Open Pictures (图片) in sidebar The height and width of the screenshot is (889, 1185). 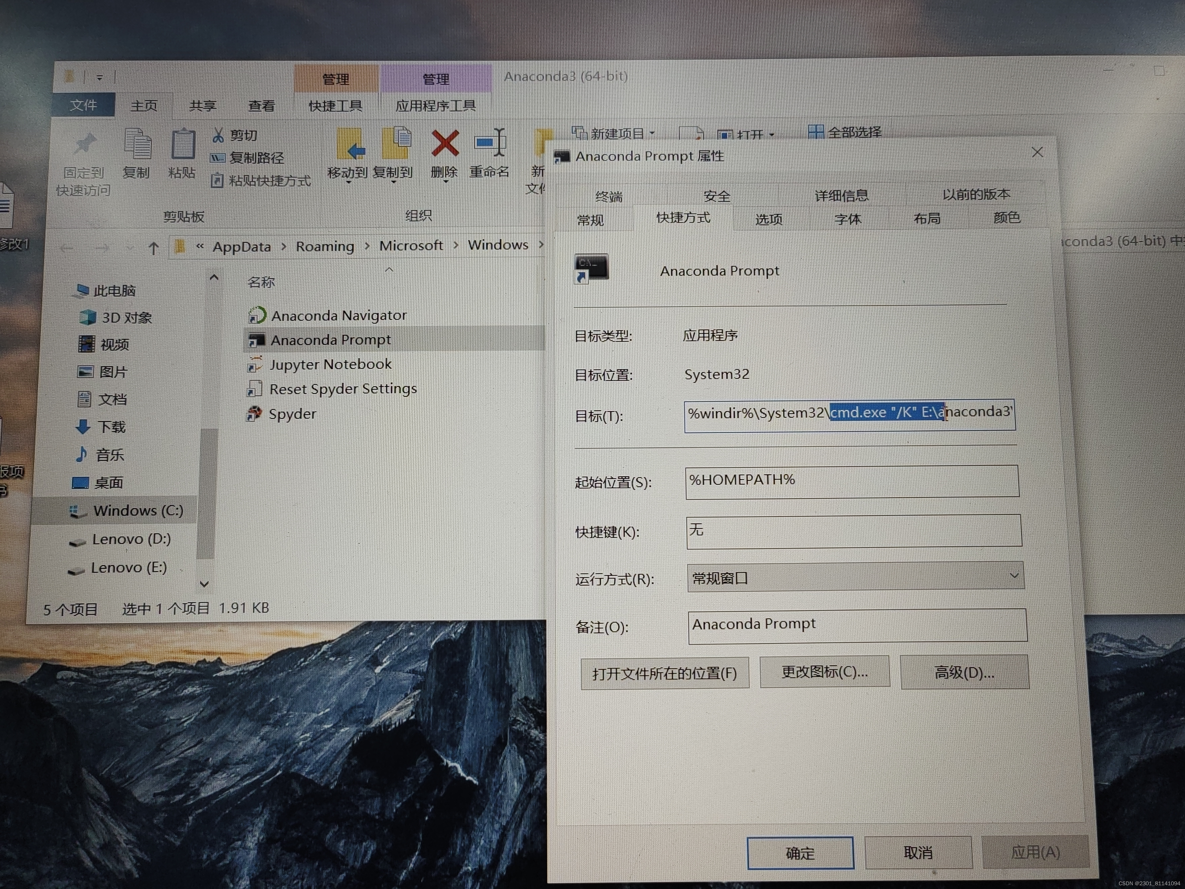102,372
